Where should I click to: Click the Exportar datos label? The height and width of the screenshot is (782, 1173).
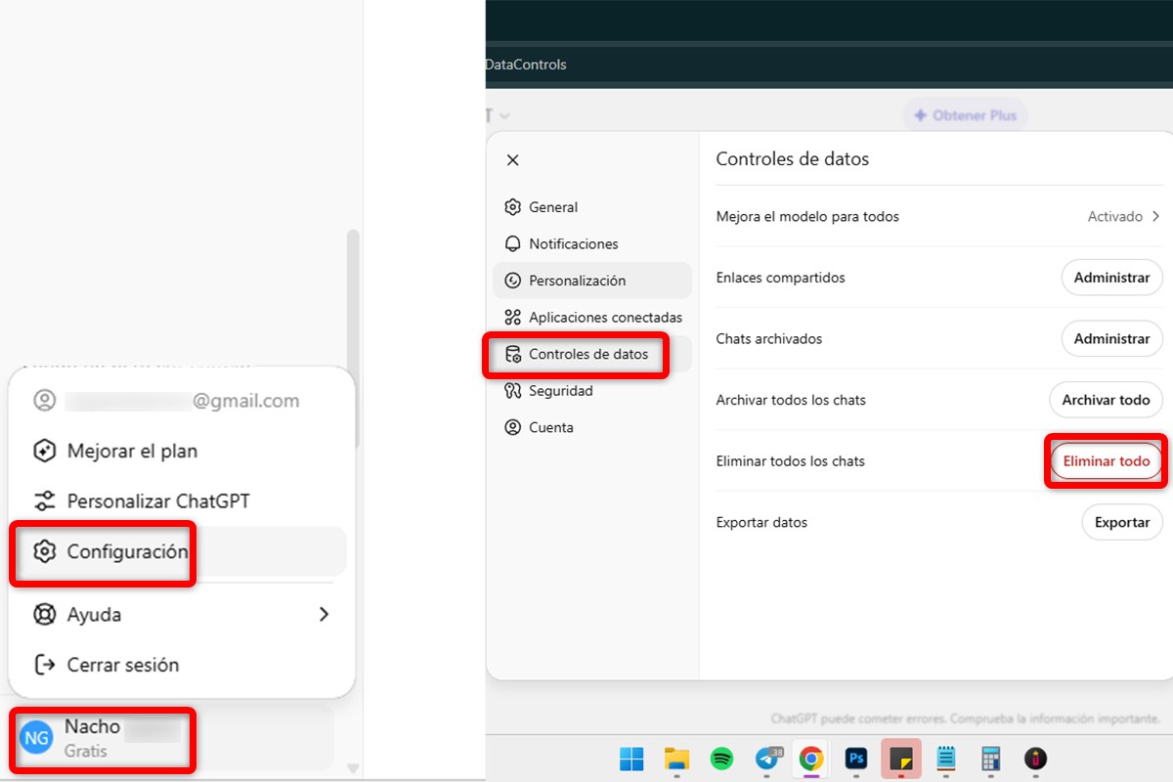click(x=761, y=523)
